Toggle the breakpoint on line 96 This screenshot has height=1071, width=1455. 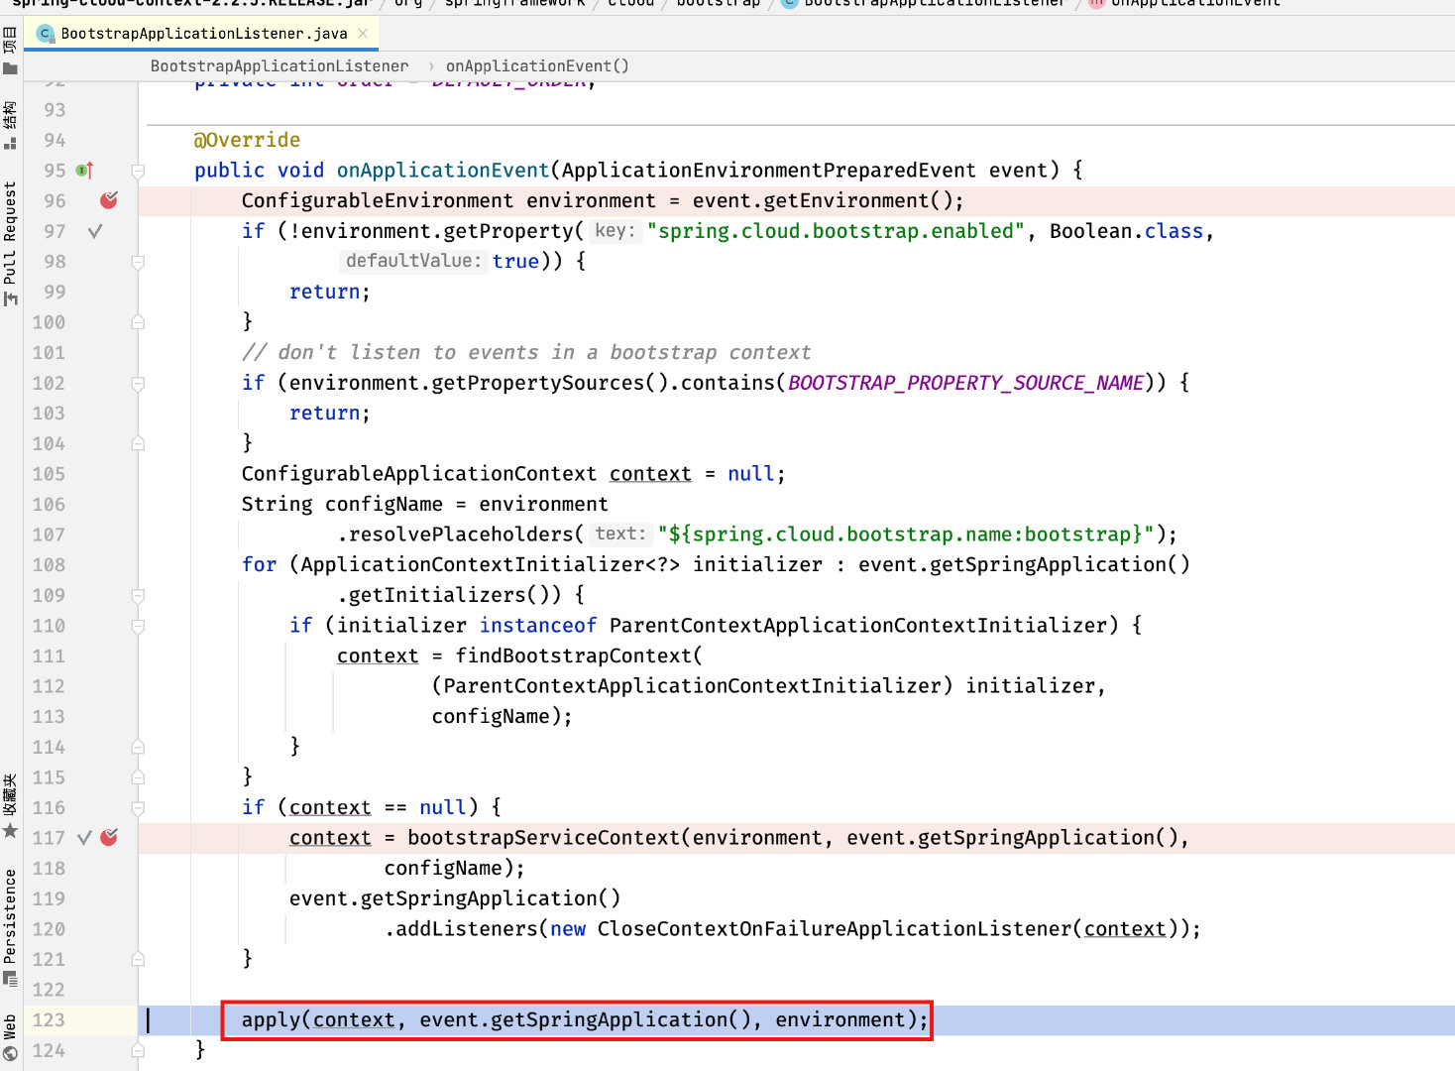(109, 200)
